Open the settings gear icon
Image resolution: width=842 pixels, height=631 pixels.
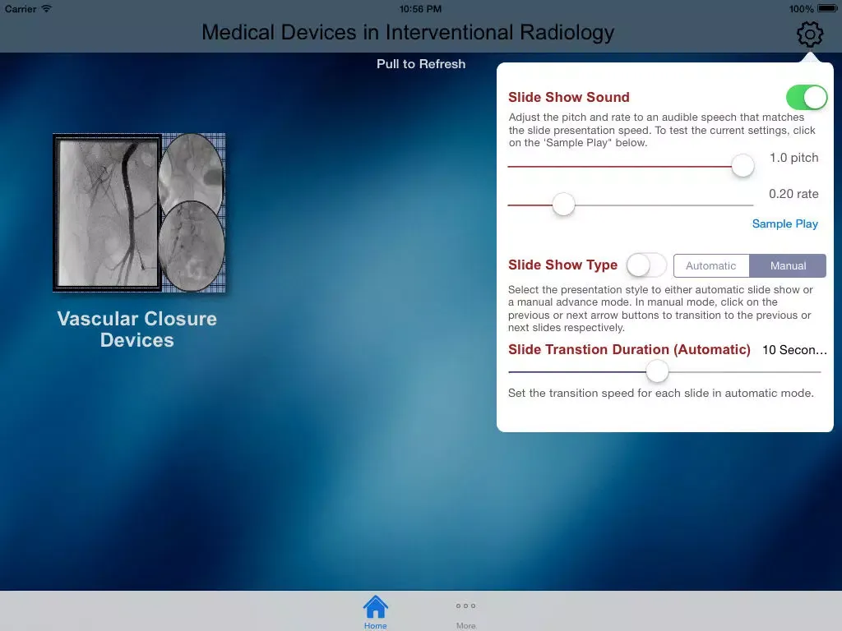[x=809, y=35]
